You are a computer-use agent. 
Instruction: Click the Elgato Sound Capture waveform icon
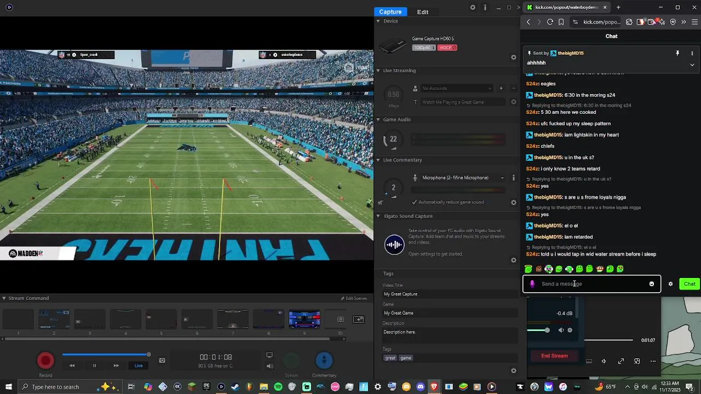pyautogui.click(x=394, y=245)
